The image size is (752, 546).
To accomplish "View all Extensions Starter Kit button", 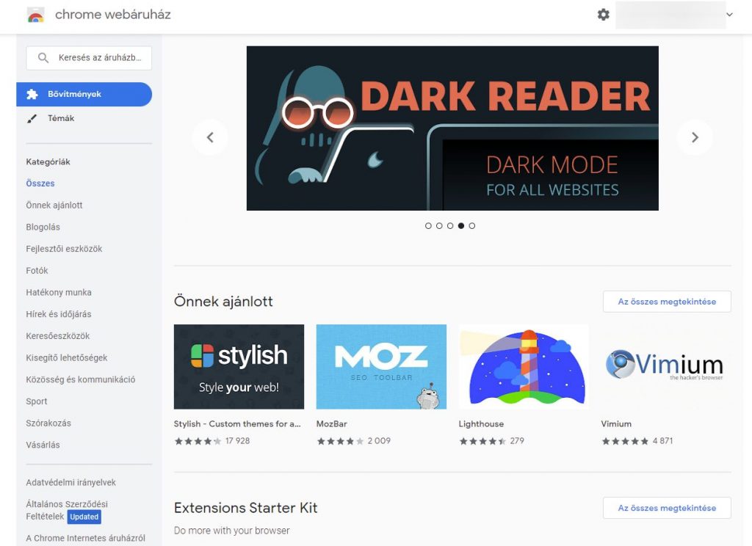I will coord(667,508).
